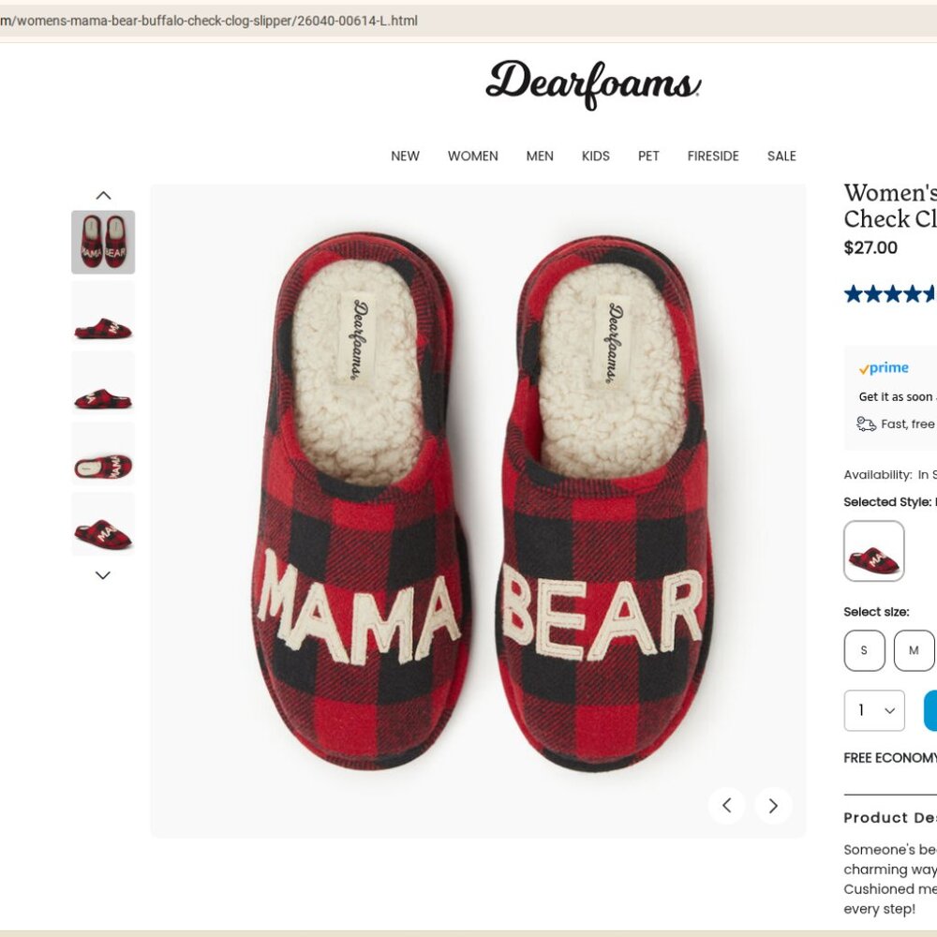Screen dimensions: 937x937
Task: Expand quantity options with the chevron
Action: tap(888, 710)
